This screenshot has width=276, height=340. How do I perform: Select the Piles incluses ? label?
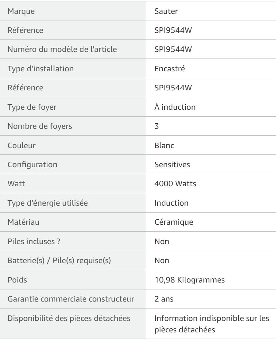[x=34, y=241]
